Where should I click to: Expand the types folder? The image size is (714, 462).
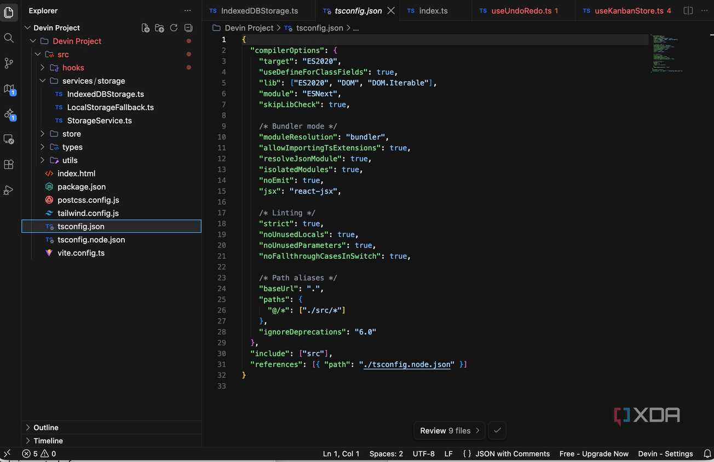click(x=43, y=147)
